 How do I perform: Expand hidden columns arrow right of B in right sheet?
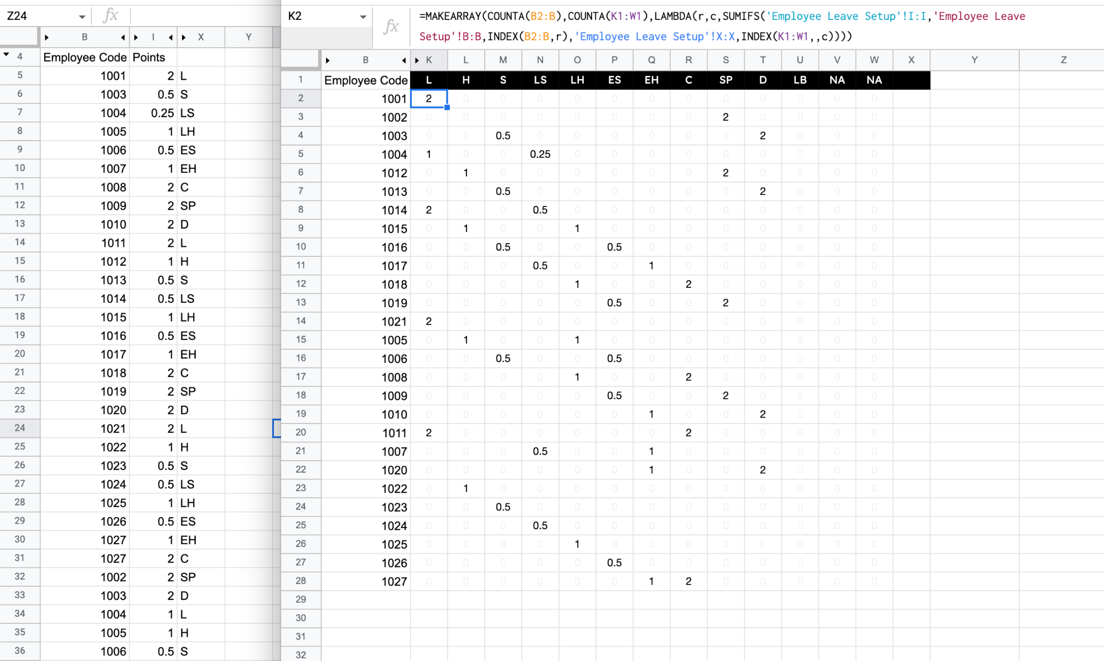404,60
